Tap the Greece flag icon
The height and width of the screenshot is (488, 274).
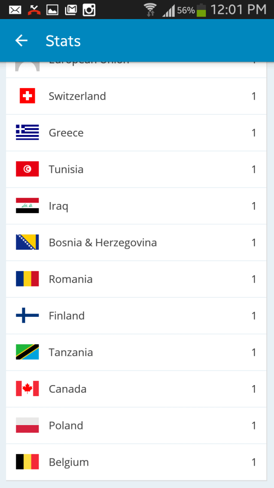tap(27, 132)
